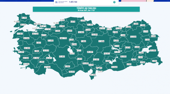The height and width of the screenshot is (94, 170).
Task: Click the map label 5.372
Action: (x=35, y=28)
